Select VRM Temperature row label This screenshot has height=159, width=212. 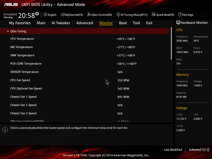point(22,55)
